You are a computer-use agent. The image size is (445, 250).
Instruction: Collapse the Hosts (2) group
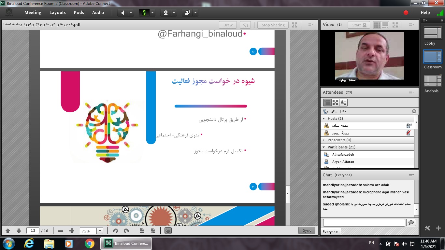324,118
